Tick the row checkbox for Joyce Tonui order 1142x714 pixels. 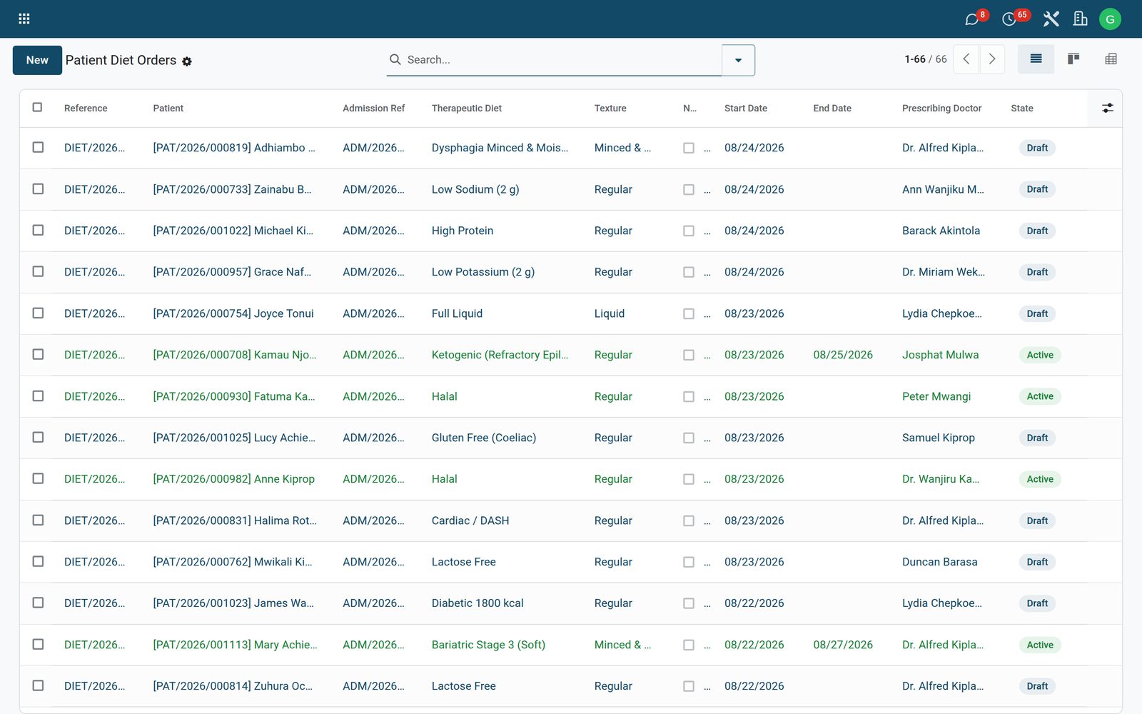[38, 313]
